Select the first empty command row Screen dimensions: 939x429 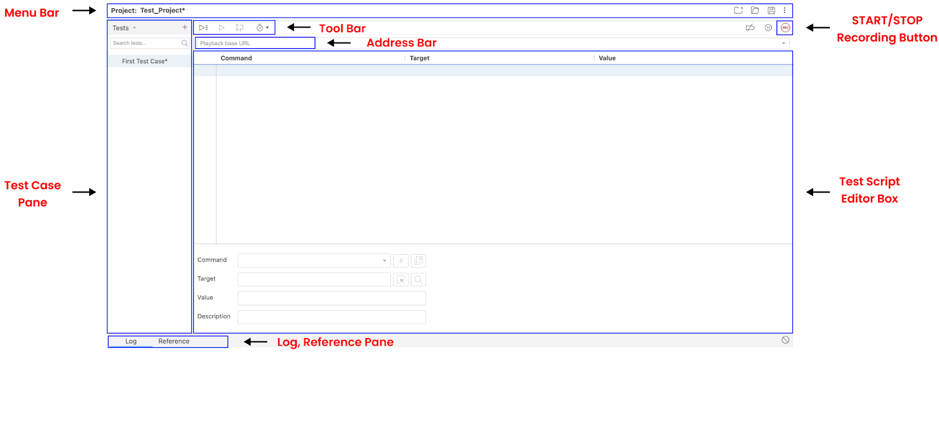pos(493,70)
